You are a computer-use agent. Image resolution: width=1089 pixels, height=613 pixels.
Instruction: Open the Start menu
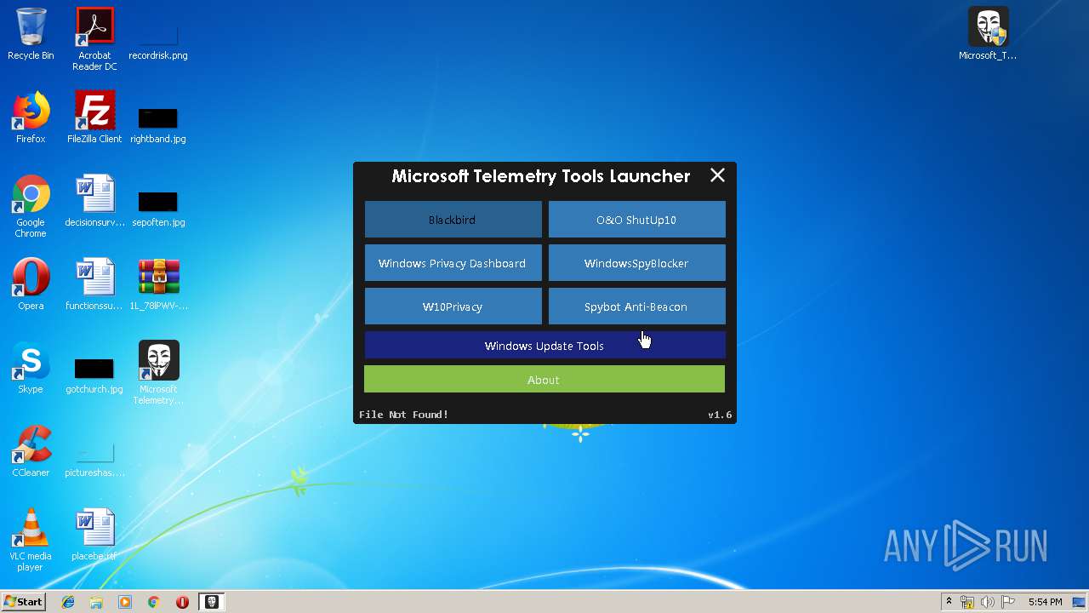23,602
